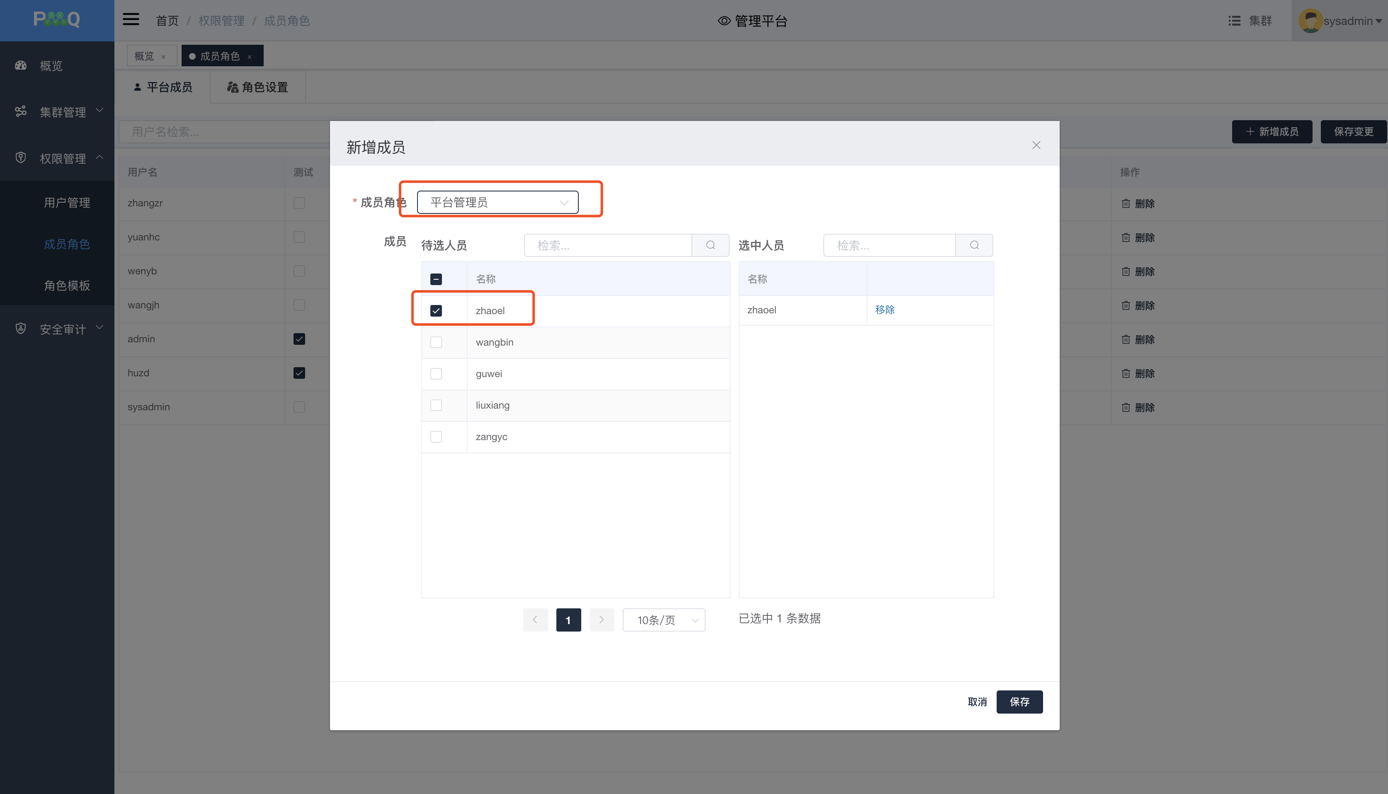Go to next page in member list
The image size is (1388, 794).
click(602, 620)
